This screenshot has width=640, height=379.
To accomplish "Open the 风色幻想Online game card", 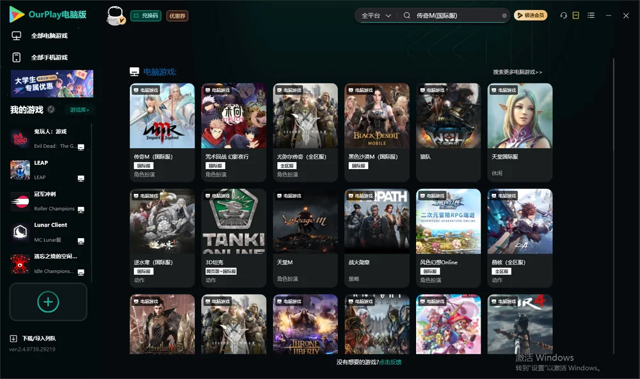I will tap(448, 238).
